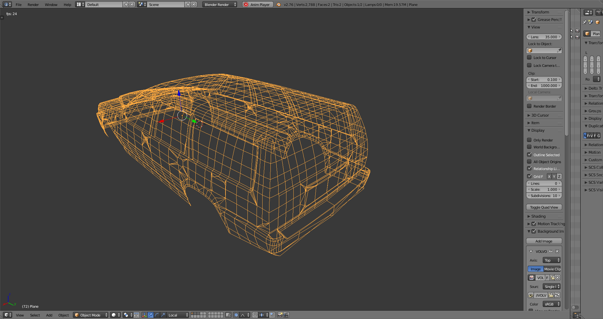603x319 pixels.
Task: Open the Blender Render engine dropdown
Action: tap(220, 4)
